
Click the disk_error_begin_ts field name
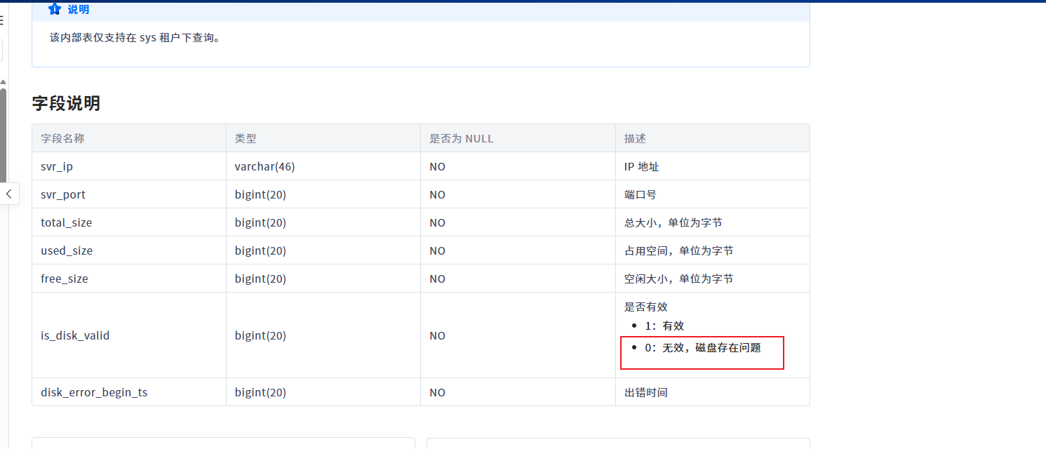(94, 392)
